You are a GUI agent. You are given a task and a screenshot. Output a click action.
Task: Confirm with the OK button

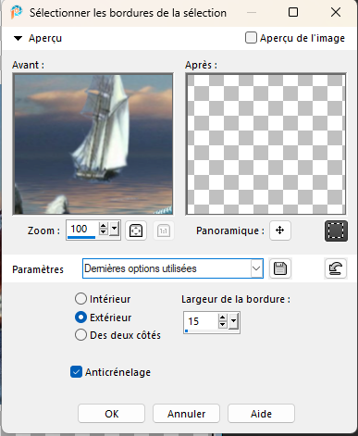click(x=111, y=414)
